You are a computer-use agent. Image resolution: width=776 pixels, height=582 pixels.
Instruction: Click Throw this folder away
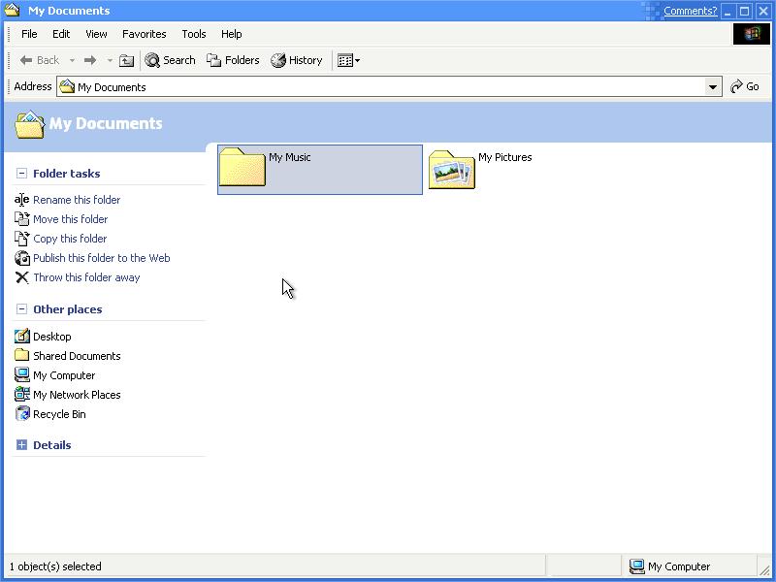coord(86,277)
